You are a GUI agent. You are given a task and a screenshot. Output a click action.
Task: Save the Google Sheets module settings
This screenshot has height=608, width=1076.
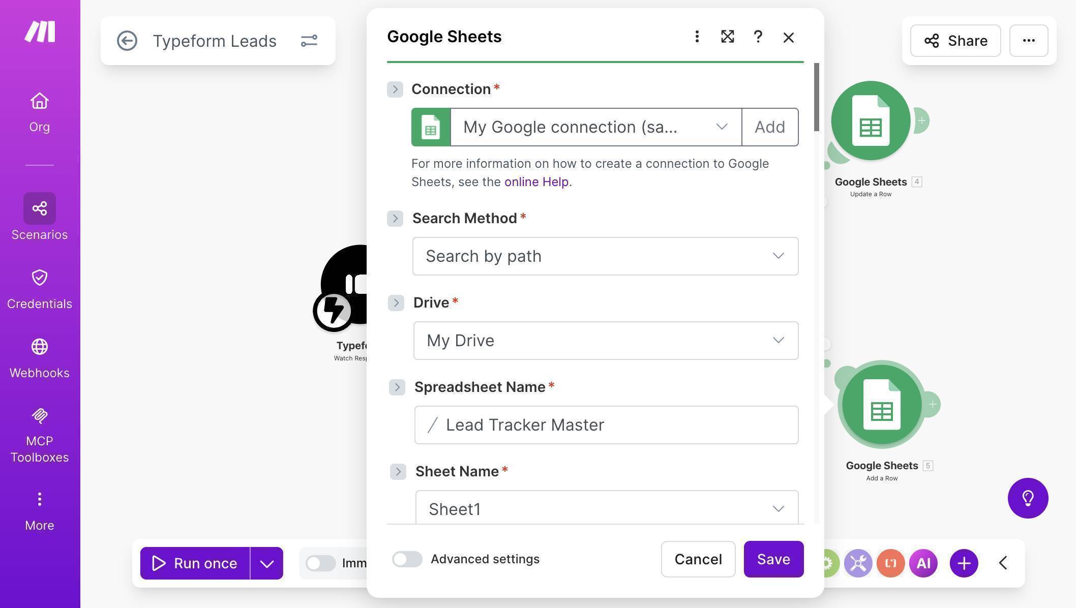coord(773,559)
